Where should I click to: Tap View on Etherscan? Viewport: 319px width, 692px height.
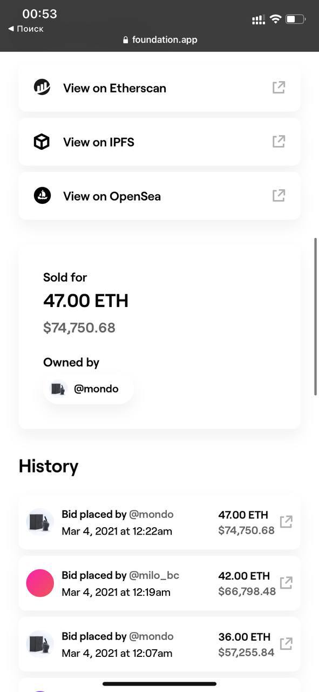pos(159,88)
